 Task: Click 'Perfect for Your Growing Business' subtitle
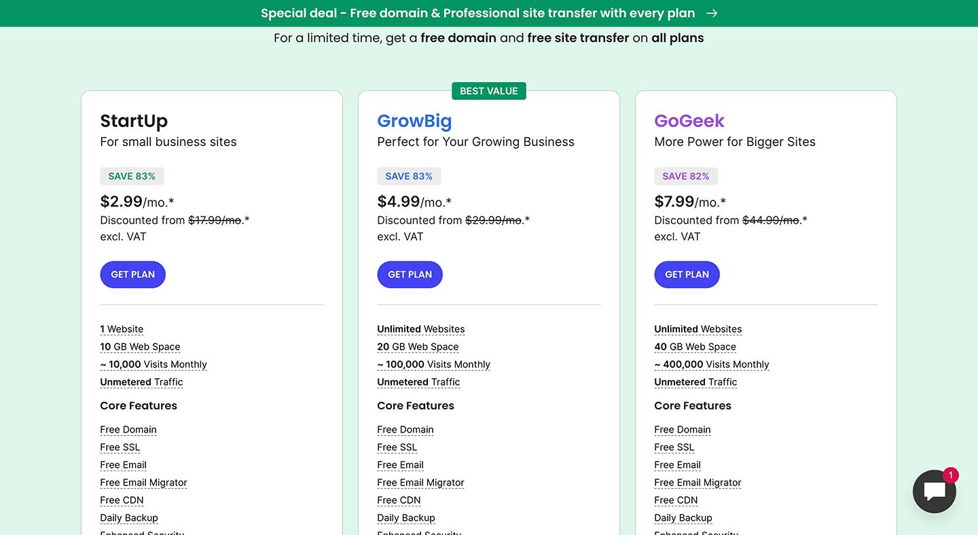pyautogui.click(x=475, y=142)
